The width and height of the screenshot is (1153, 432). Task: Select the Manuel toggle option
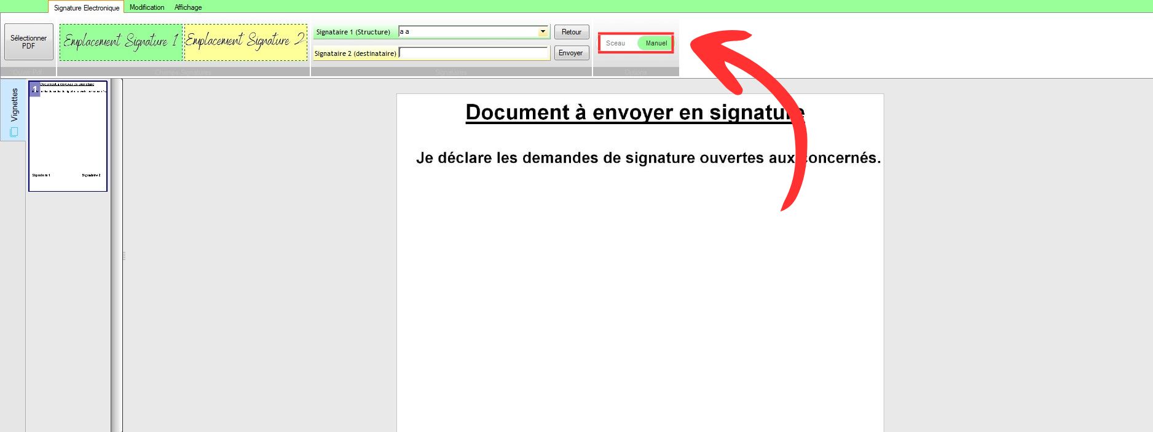656,43
